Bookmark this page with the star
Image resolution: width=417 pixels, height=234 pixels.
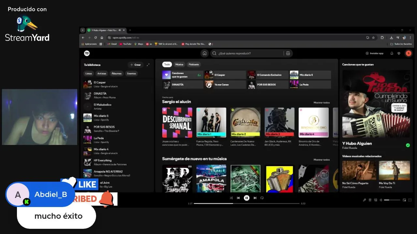pyautogui.click(x=373, y=37)
